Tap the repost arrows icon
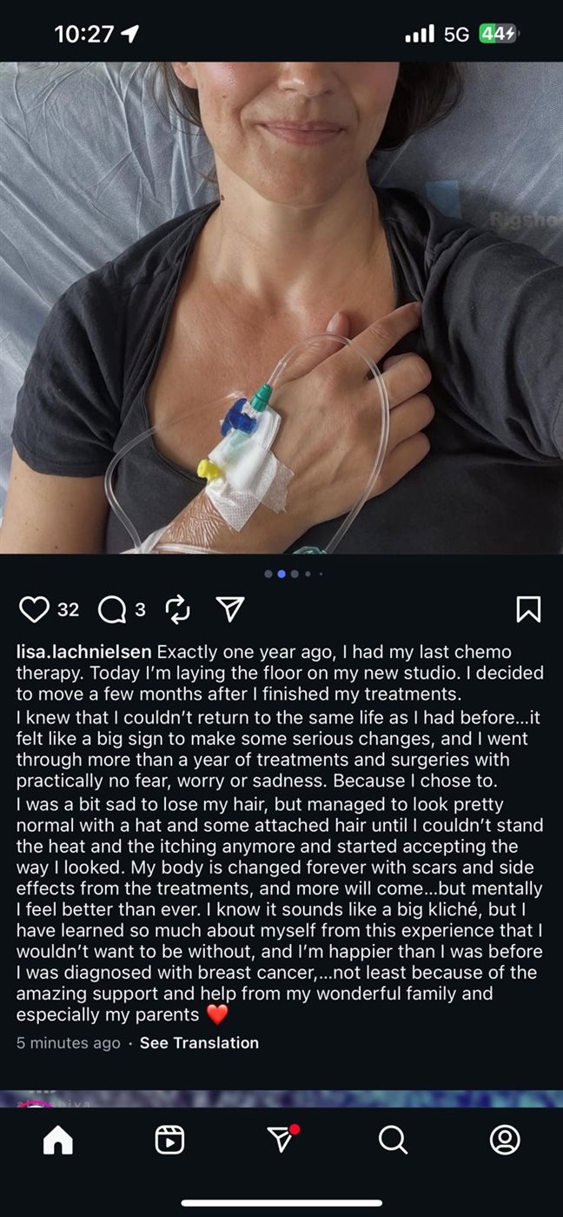Image resolution: width=563 pixels, height=1217 pixels. [x=177, y=609]
